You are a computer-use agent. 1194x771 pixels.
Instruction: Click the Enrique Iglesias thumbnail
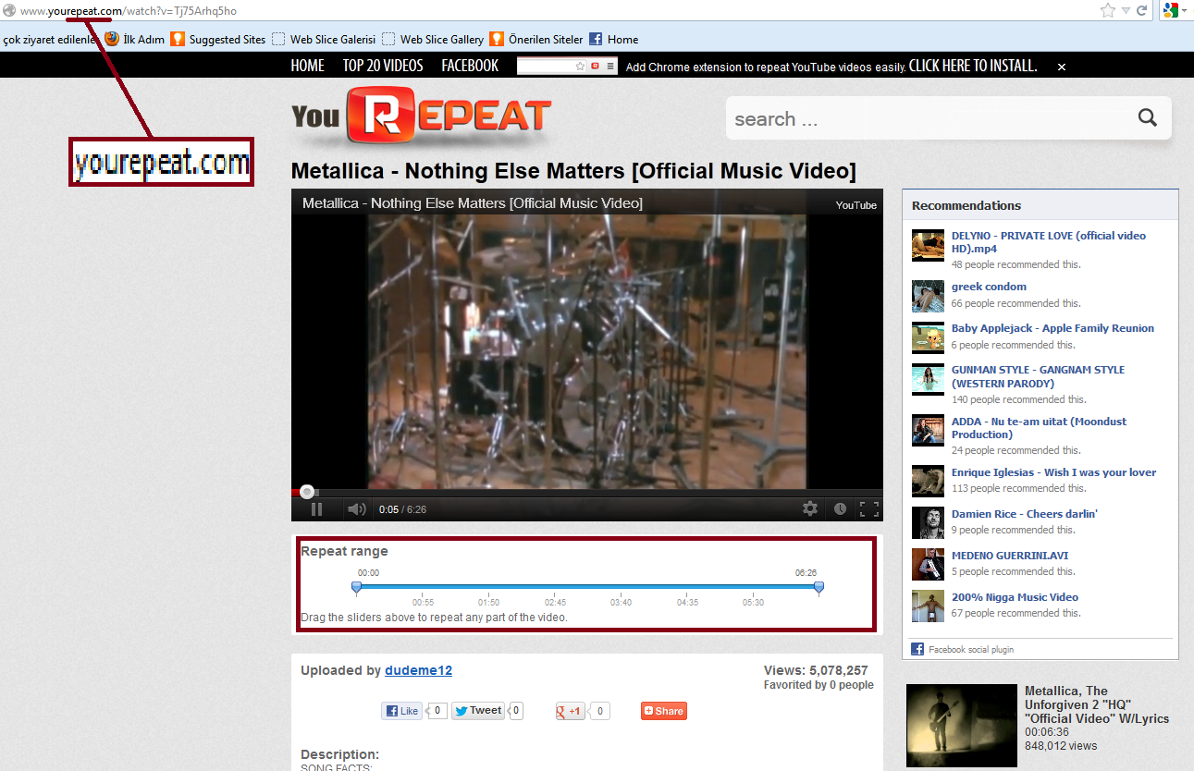coord(928,482)
